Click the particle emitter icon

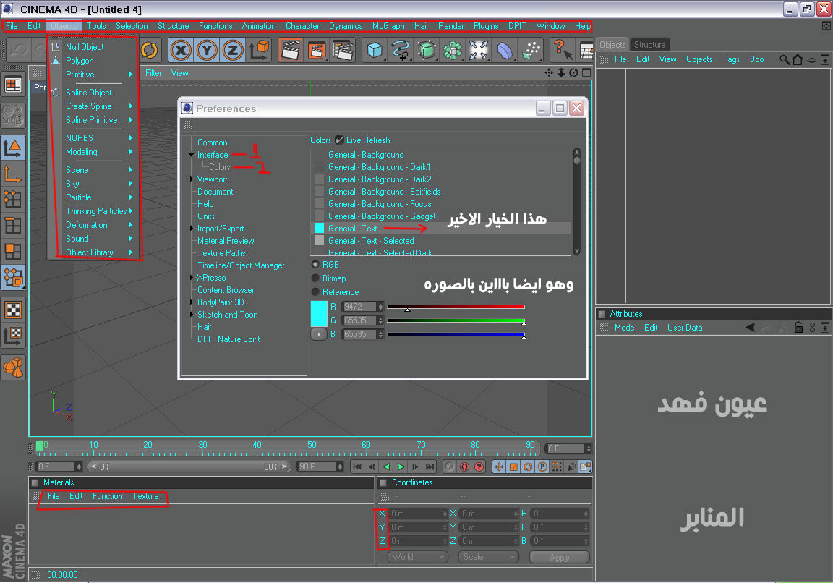pos(531,51)
